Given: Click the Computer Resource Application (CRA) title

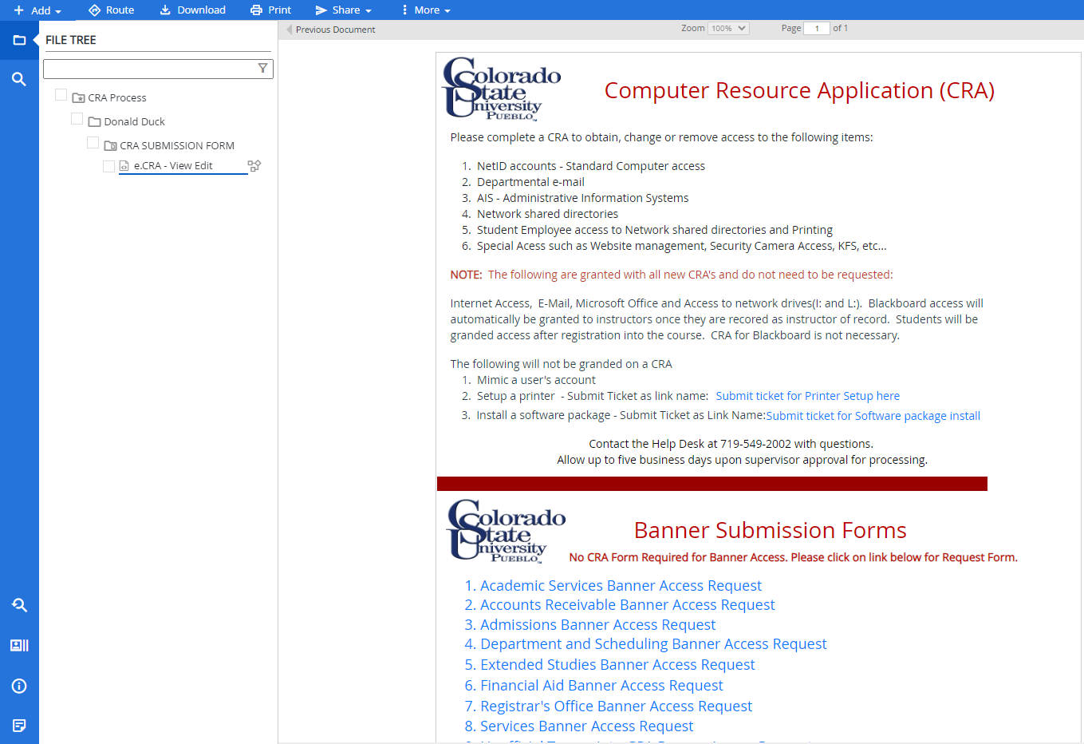Looking at the screenshot, I should click(x=799, y=90).
